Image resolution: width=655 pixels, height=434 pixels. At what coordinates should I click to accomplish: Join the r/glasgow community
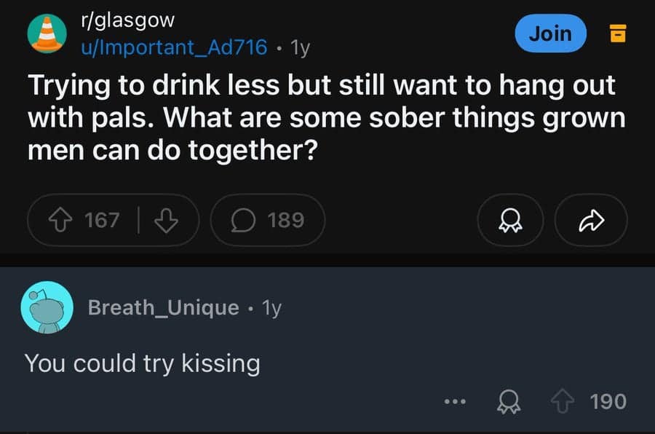click(550, 33)
